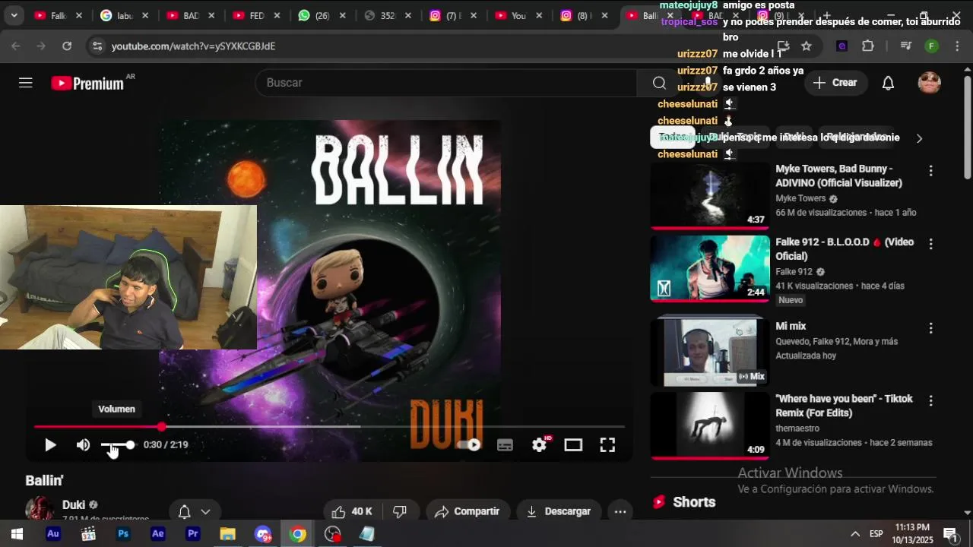
Task: Reload the page
Action: pyautogui.click(x=67, y=46)
